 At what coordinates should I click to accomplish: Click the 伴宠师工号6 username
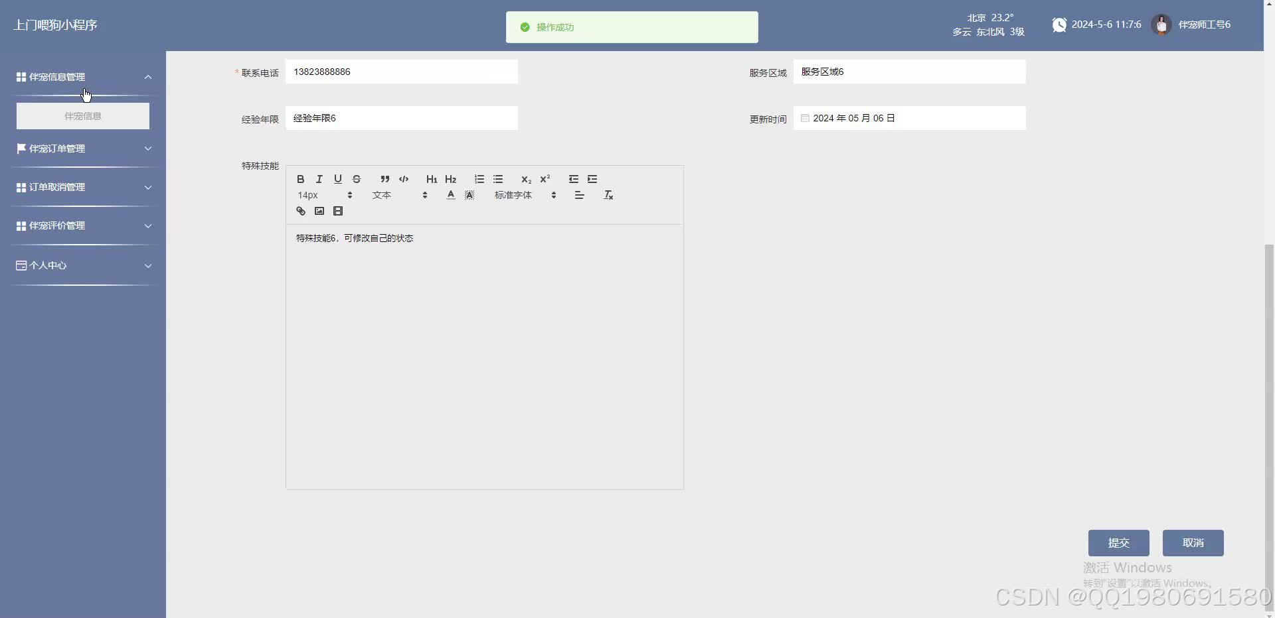1204,25
